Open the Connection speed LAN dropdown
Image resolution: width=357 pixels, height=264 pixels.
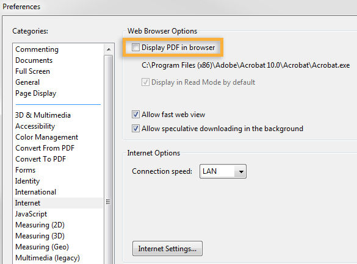pos(223,171)
